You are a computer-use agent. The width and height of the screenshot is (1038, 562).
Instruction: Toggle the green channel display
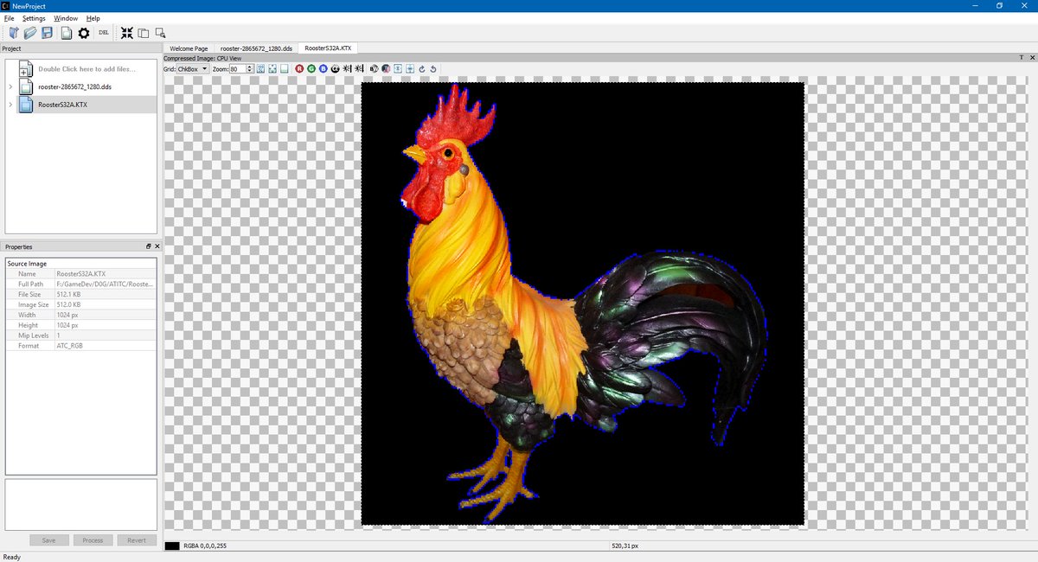coord(311,68)
